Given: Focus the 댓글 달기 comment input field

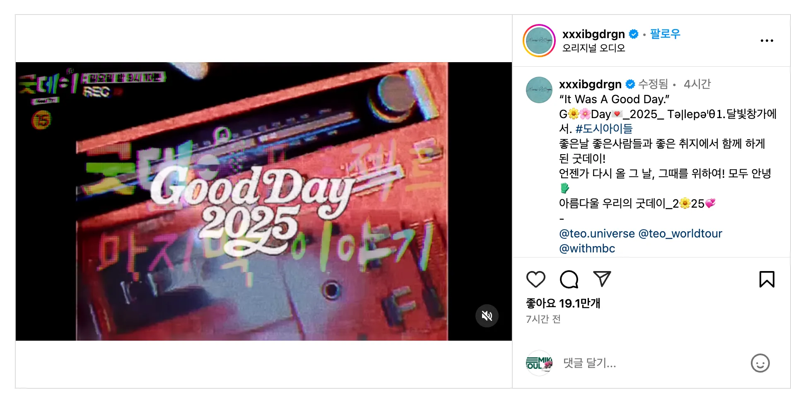Looking at the screenshot, I should 654,363.
